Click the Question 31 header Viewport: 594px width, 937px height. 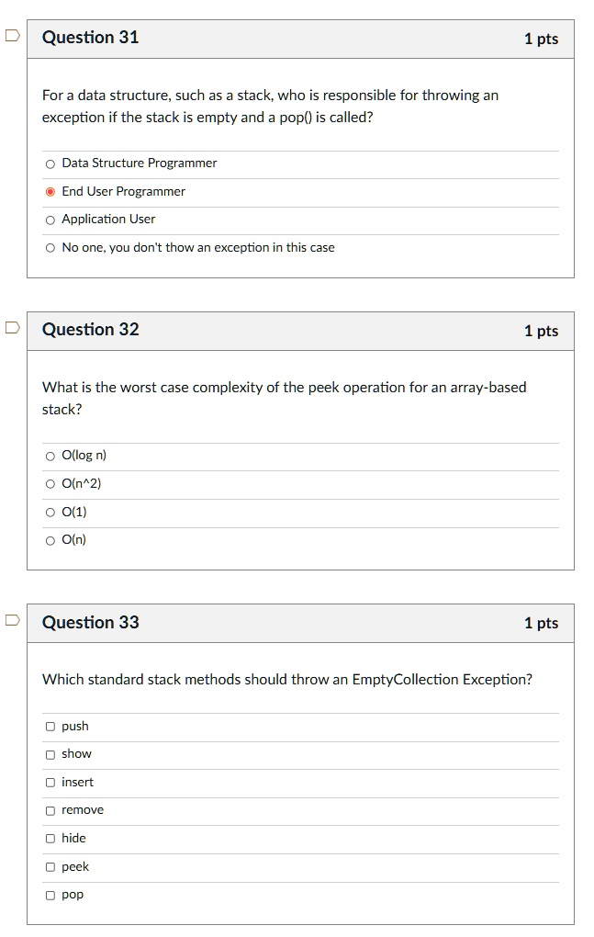point(91,38)
